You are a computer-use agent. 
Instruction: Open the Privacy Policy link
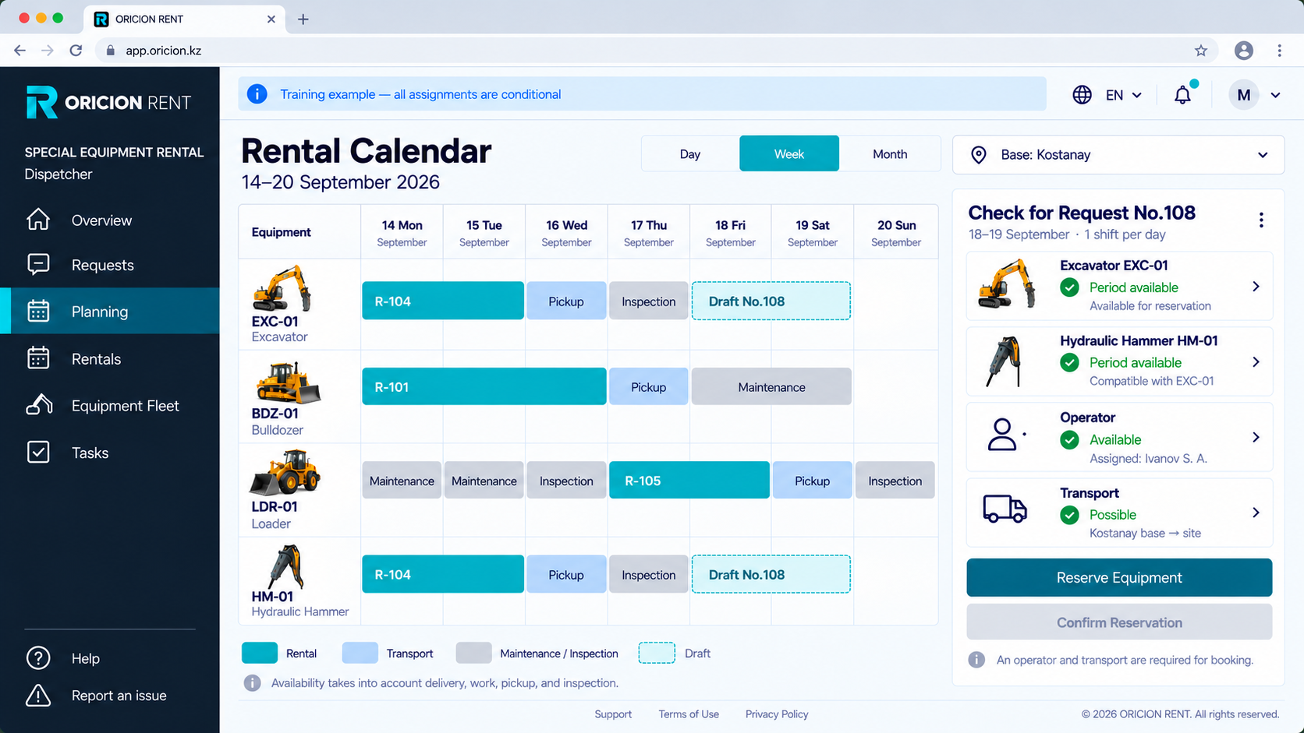[x=777, y=714]
